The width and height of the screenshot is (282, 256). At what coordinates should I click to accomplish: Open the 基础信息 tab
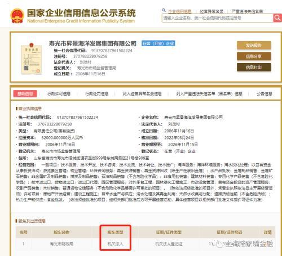tap(25, 93)
